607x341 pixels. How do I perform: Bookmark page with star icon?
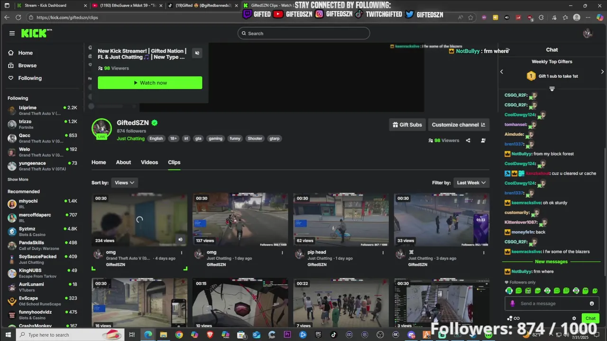click(x=470, y=18)
